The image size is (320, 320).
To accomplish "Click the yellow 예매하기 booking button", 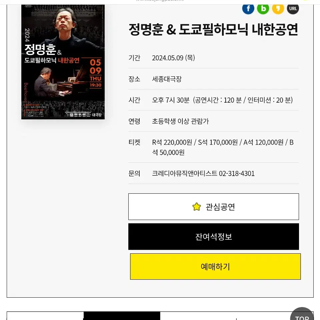I will click(x=215, y=267).
